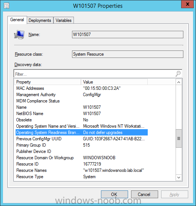Click into the Filter text box
This screenshot has height=206, width=196.
pyautogui.click(x=95, y=74)
